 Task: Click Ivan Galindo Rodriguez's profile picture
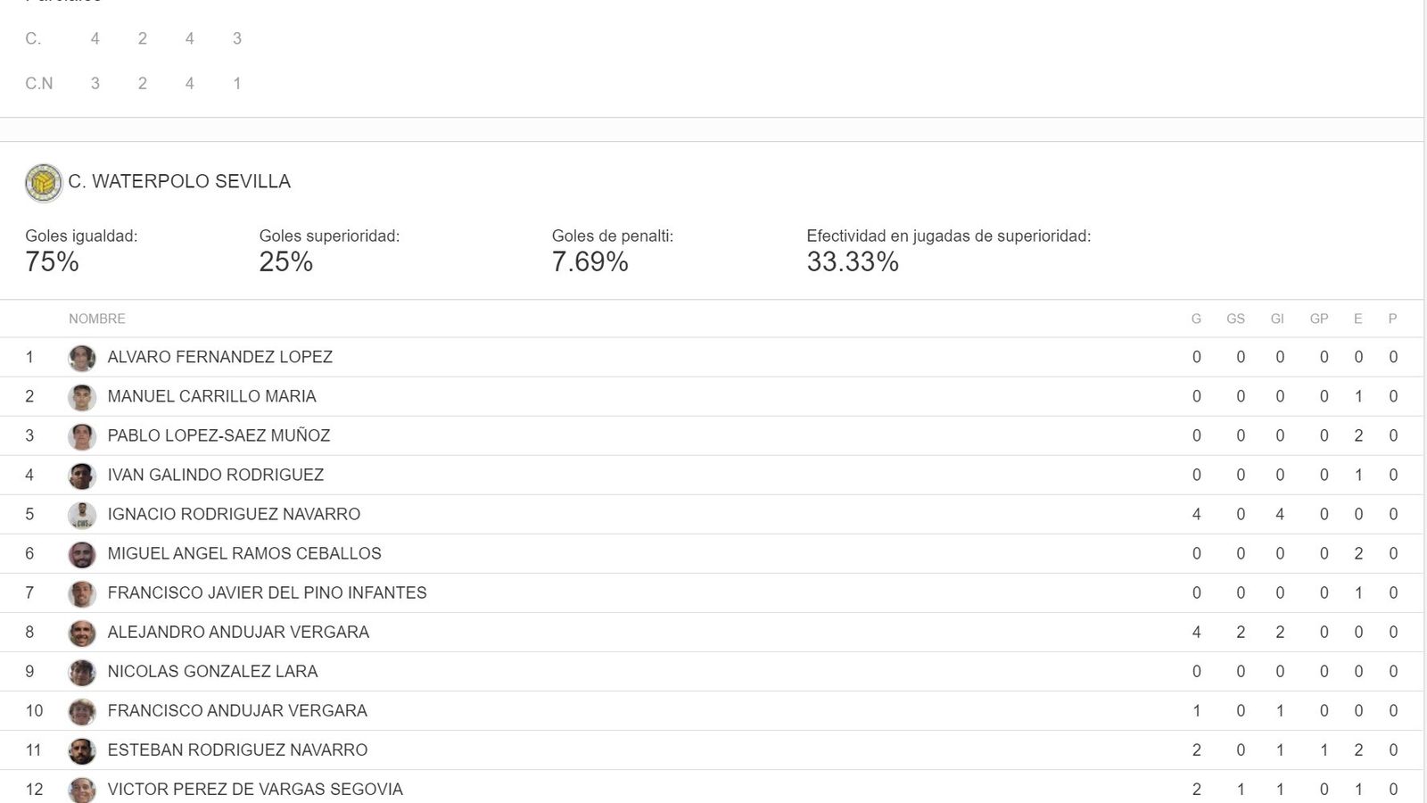click(x=82, y=476)
